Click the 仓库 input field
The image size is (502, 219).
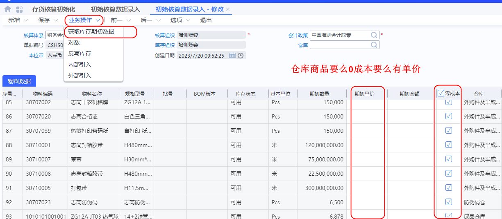pos(339,45)
